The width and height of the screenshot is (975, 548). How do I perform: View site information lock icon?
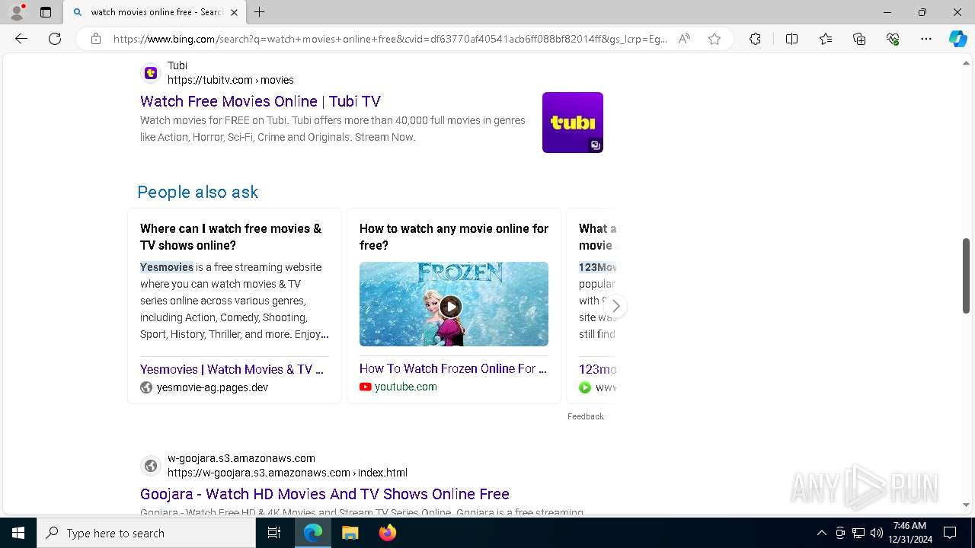tap(96, 39)
